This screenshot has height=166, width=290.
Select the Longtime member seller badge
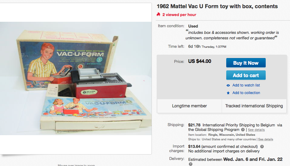coord(189,106)
